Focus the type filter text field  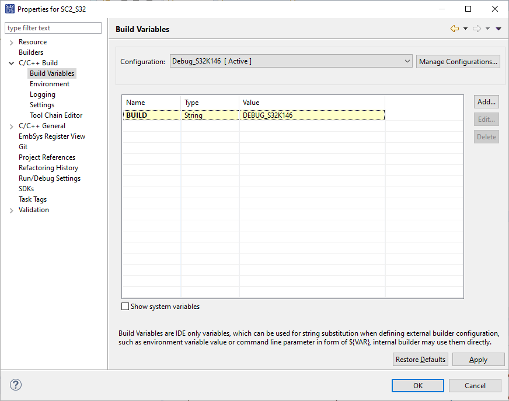53,28
